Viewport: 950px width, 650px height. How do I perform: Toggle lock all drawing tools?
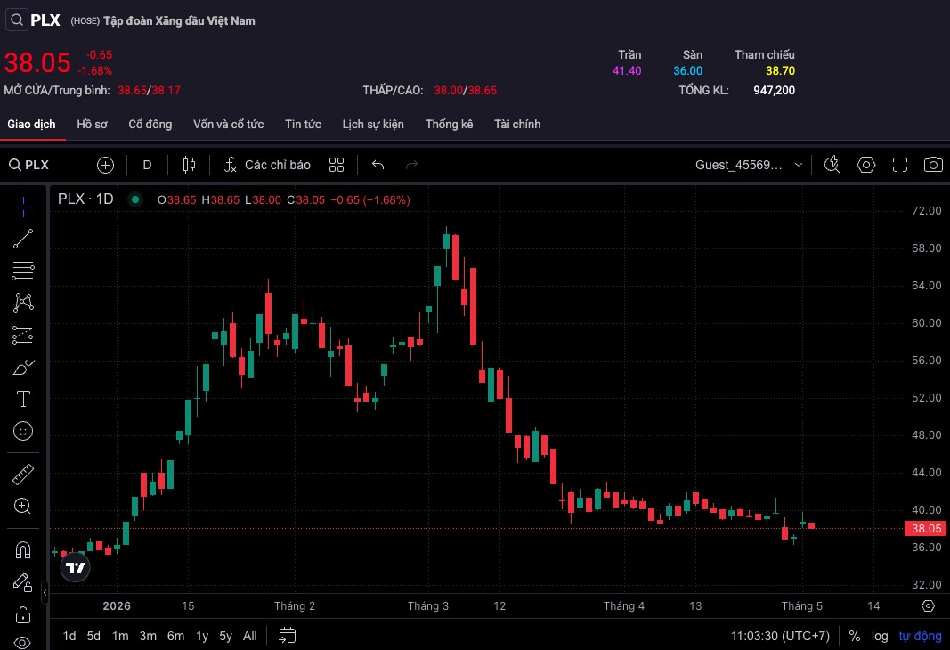point(23,614)
